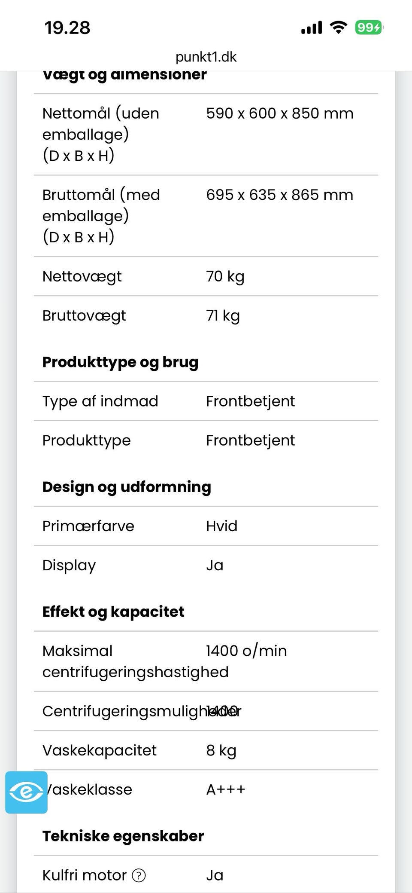
Task: Click the Produkttype og brug heading
Action: point(120,362)
